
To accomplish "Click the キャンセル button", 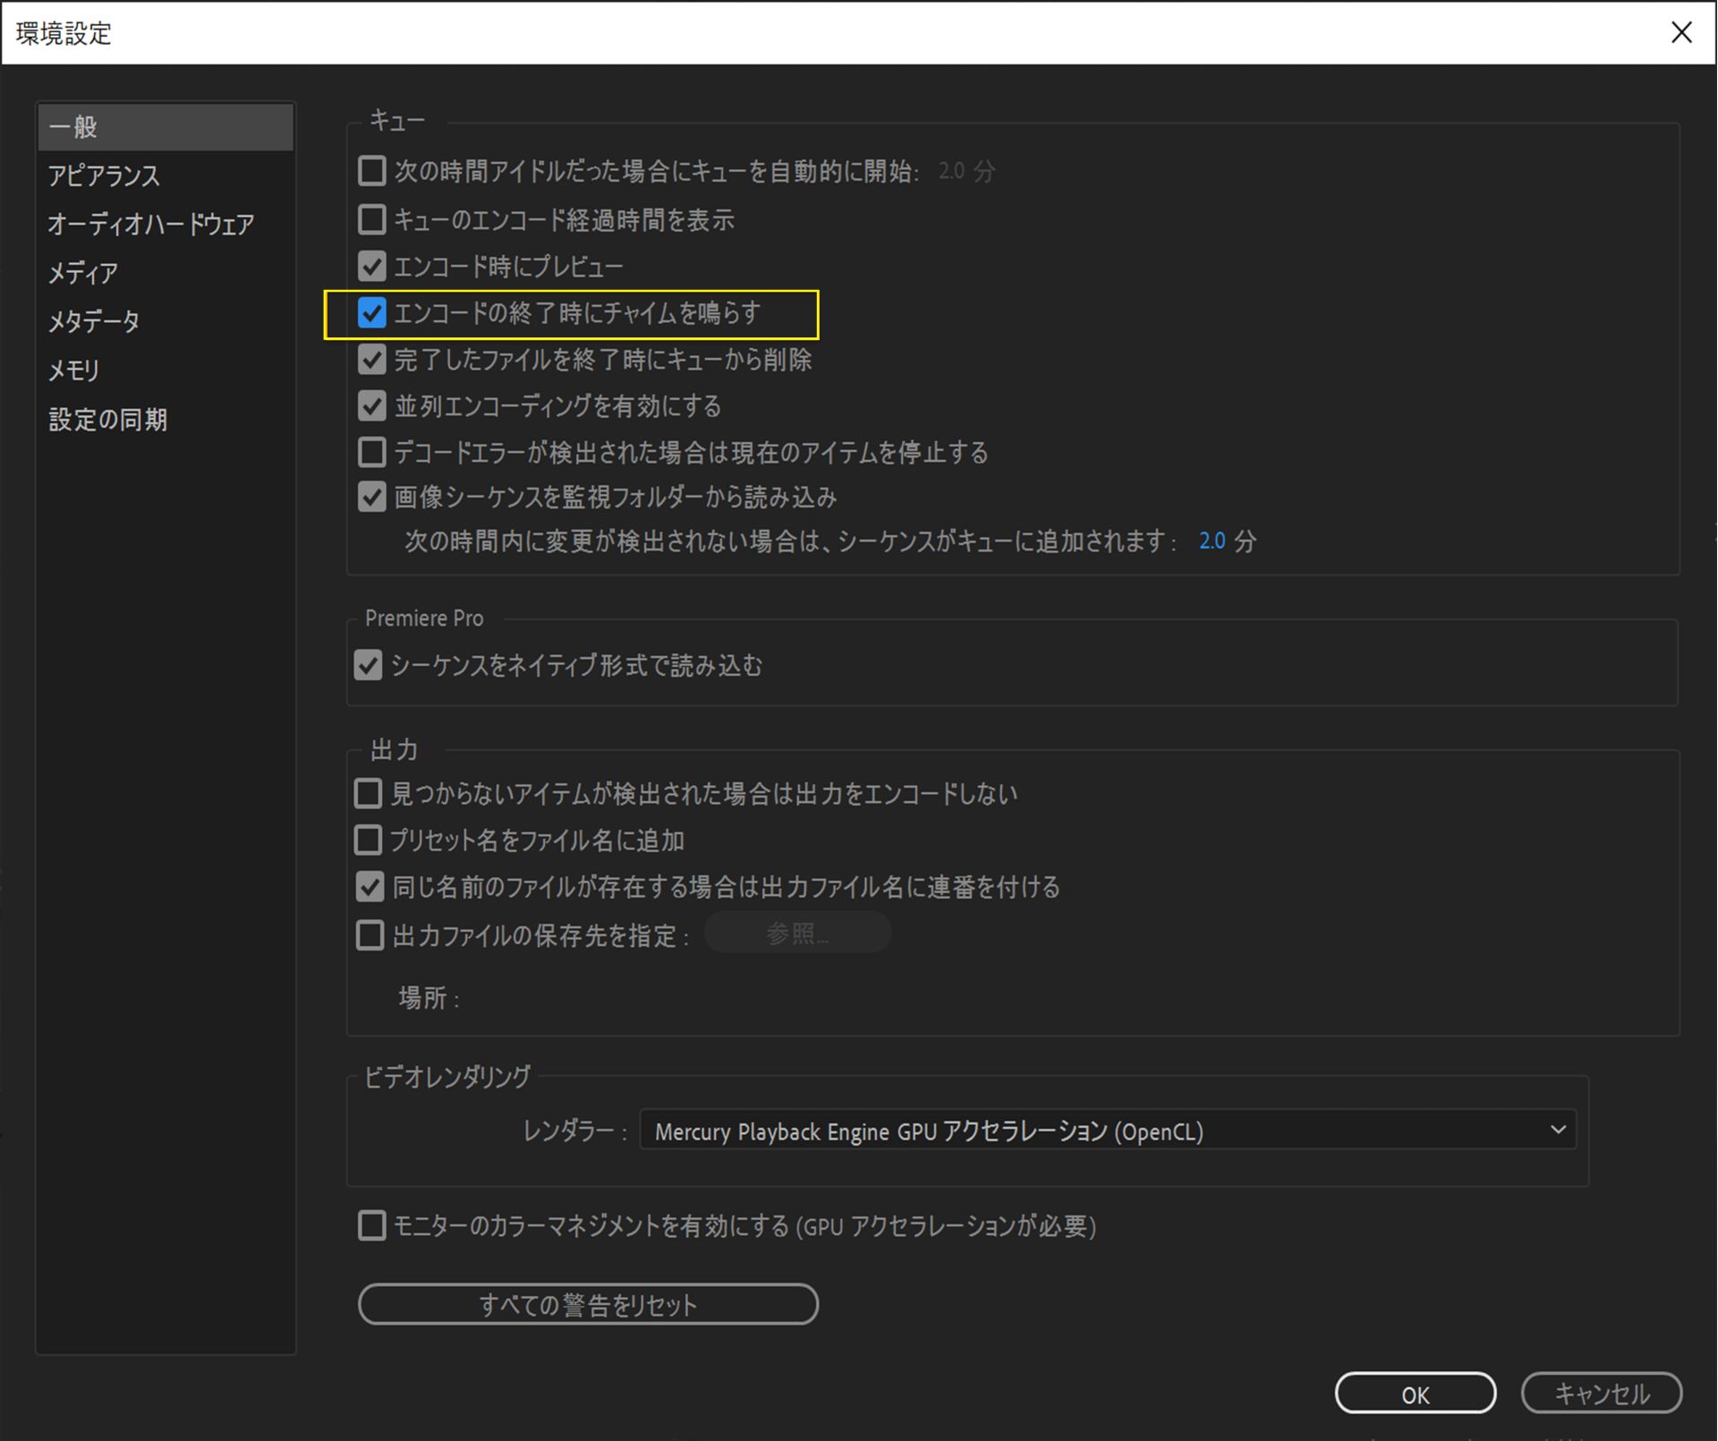I will 1601,1394.
